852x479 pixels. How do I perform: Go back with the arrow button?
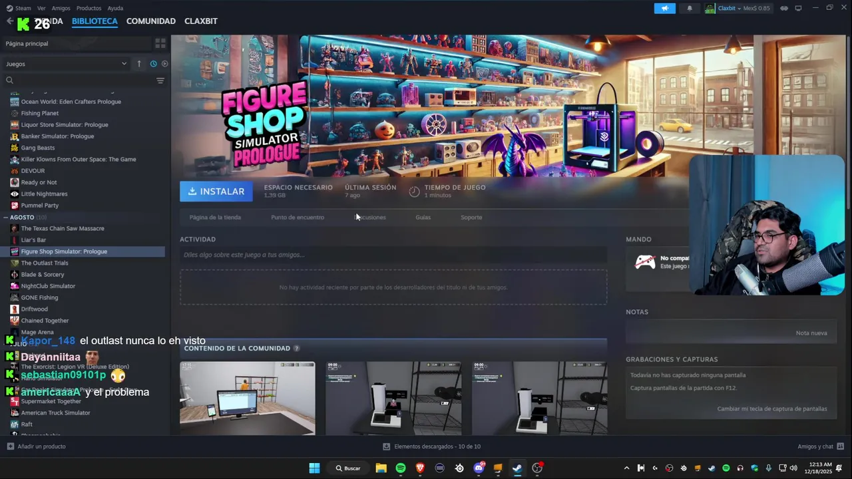pyautogui.click(x=9, y=21)
